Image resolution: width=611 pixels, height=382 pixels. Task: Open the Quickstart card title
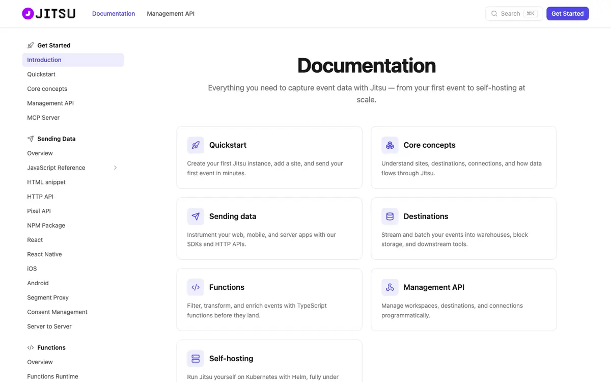[228, 145]
